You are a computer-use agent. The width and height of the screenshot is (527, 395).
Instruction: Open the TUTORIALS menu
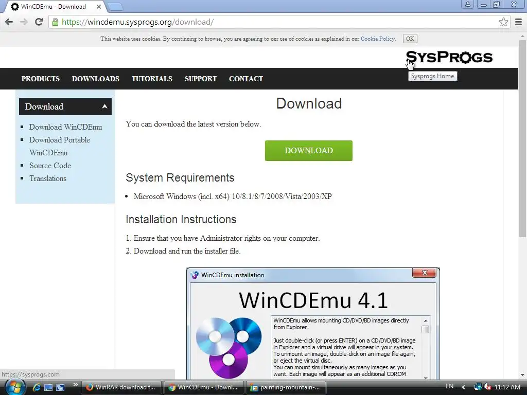(x=152, y=79)
